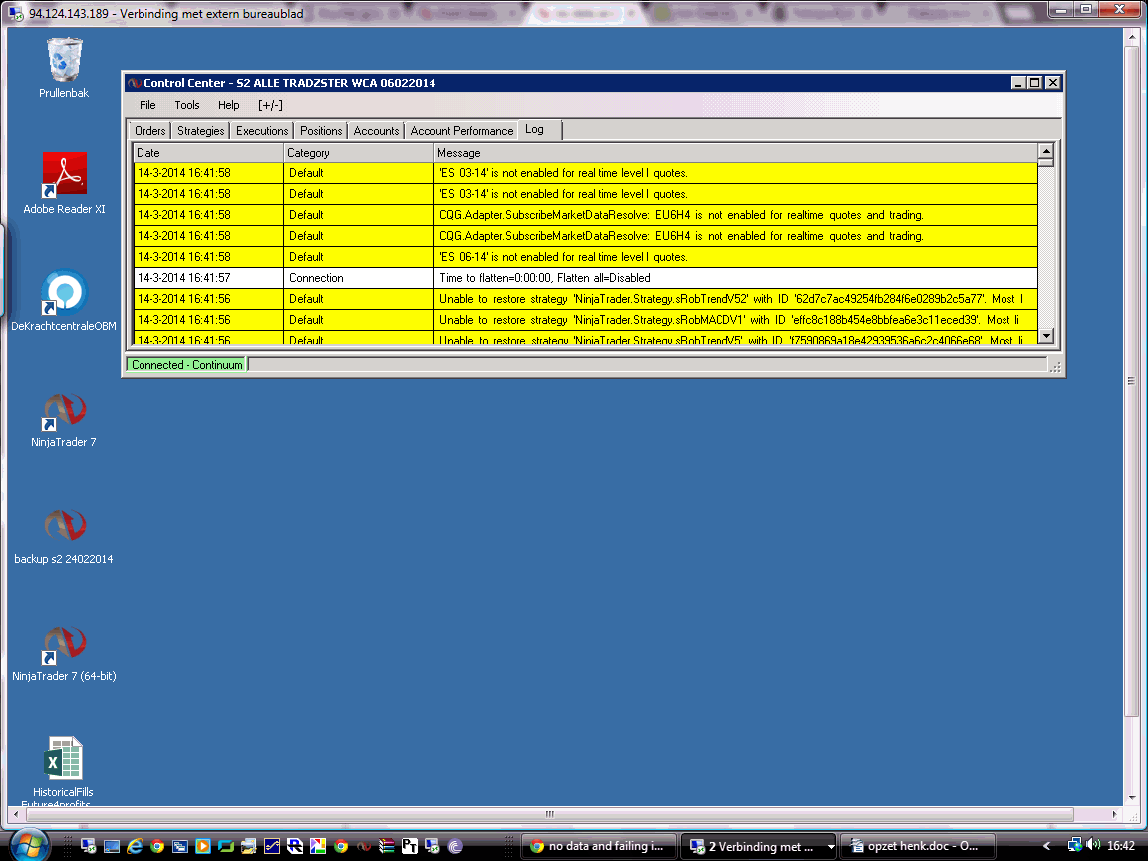Switch to the Strategies tab
1148x861 pixels.
[200, 131]
